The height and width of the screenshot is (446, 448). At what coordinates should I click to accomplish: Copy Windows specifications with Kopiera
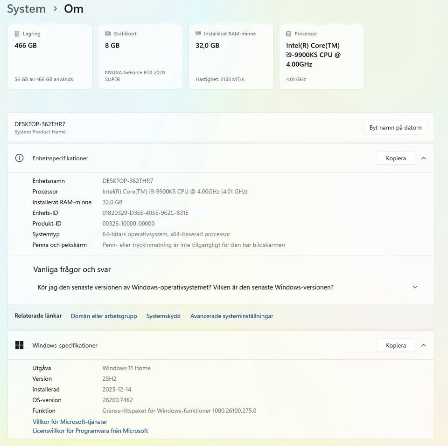tap(396, 345)
